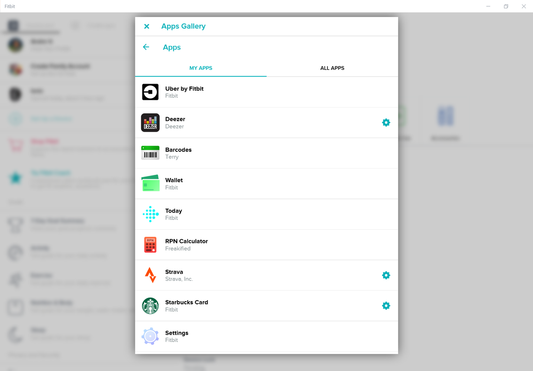The height and width of the screenshot is (371, 533).
Task: Close the Apps Gallery dialog
Action: pos(147,27)
